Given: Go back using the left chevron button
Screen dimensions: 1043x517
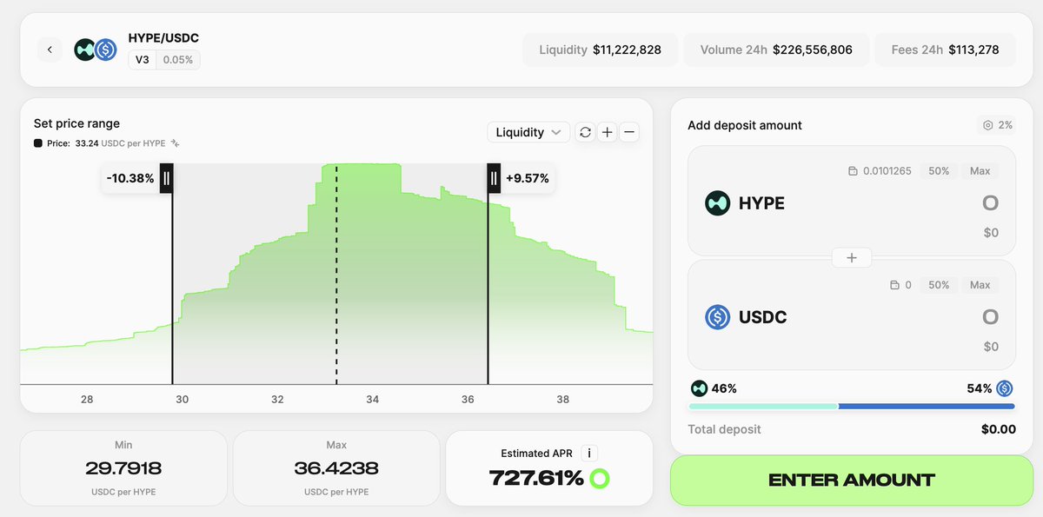Looking at the screenshot, I should click(x=50, y=50).
